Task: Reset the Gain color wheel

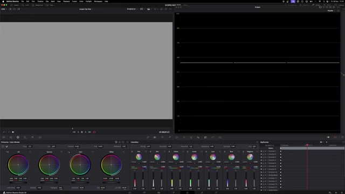Action: tap(93, 152)
